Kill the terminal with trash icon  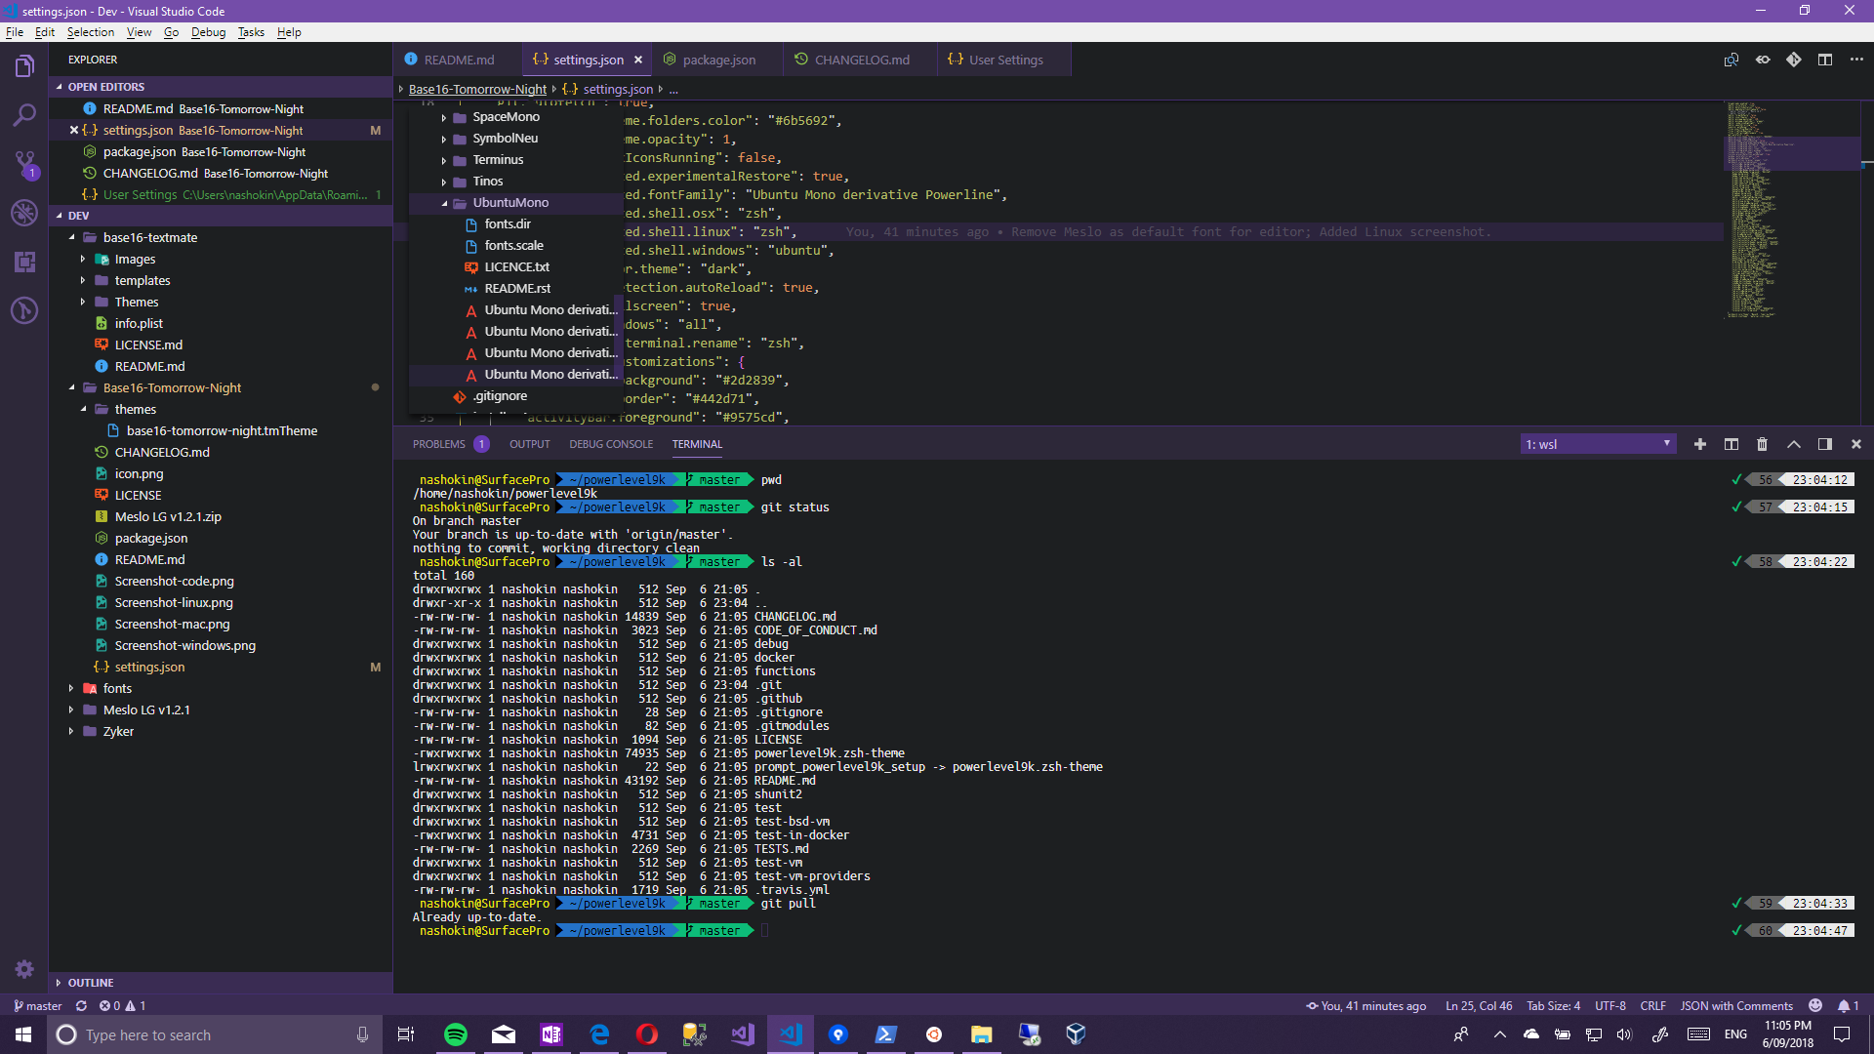point(1762,444)
